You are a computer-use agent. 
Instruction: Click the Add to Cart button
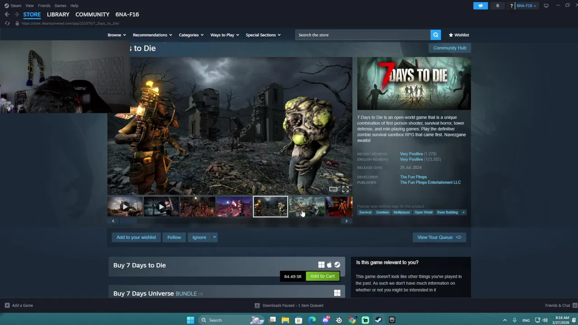pyautogui.click(x=322, y=276)
